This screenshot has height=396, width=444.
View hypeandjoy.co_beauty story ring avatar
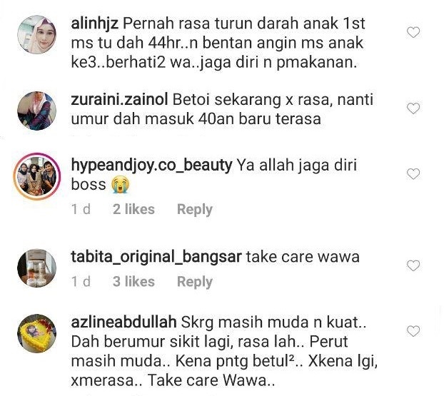click(37, 176)
